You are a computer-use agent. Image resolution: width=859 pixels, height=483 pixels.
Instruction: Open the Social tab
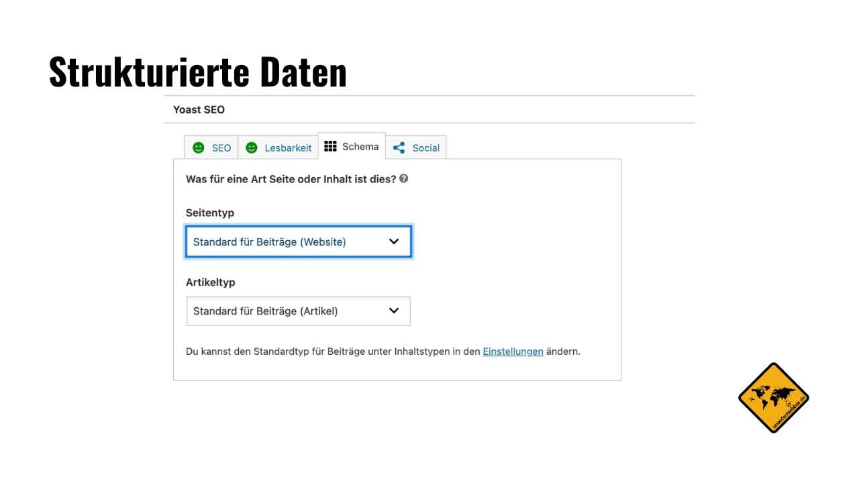(x=416, y=148)
